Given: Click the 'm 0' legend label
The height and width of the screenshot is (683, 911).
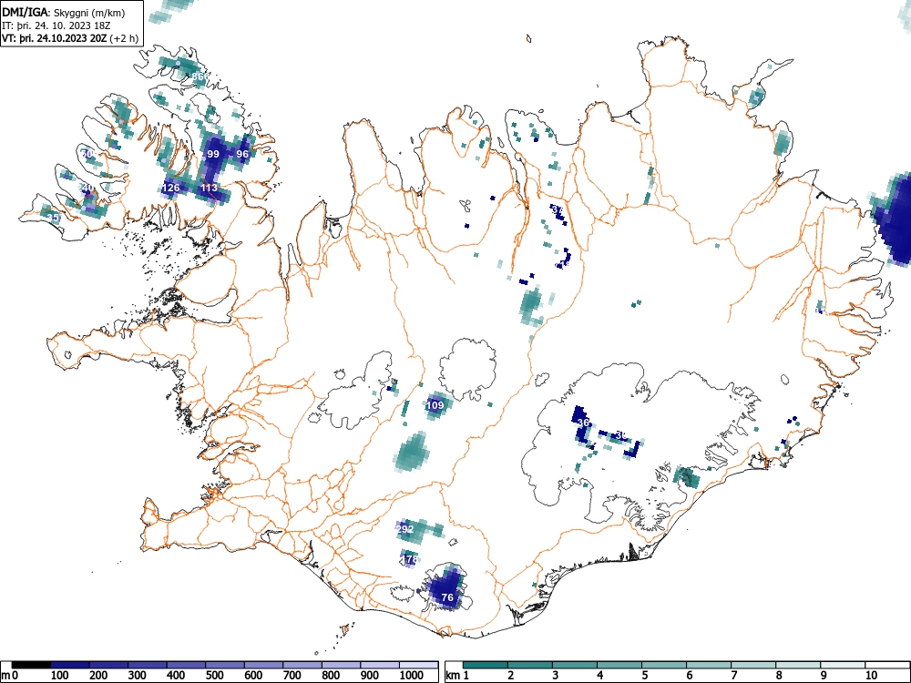Looking at the screenshot, I should pos(10,676).
